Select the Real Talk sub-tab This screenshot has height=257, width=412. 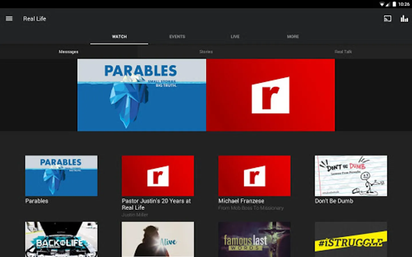(x=343, y=52)
